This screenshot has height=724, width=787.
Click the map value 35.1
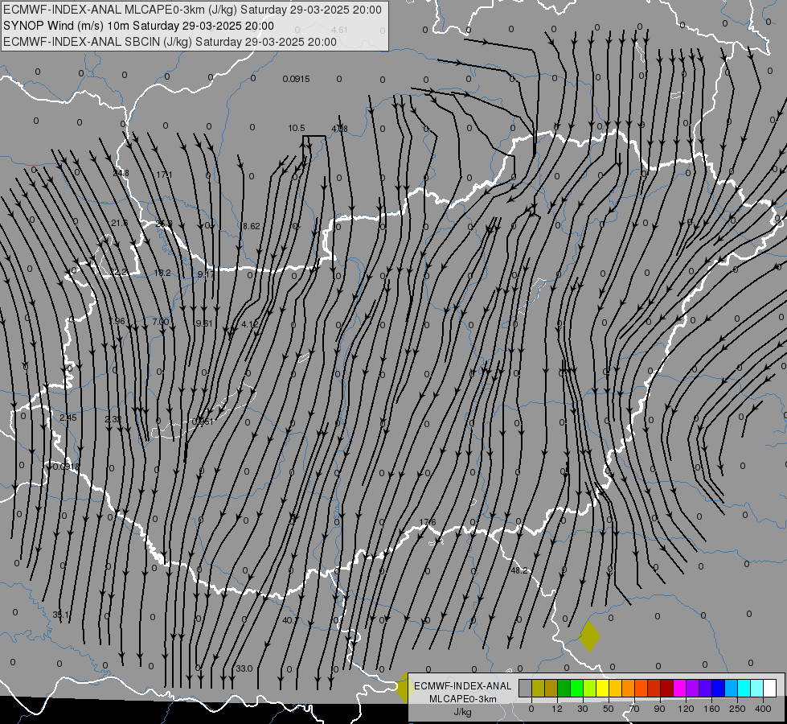(61, 615)
